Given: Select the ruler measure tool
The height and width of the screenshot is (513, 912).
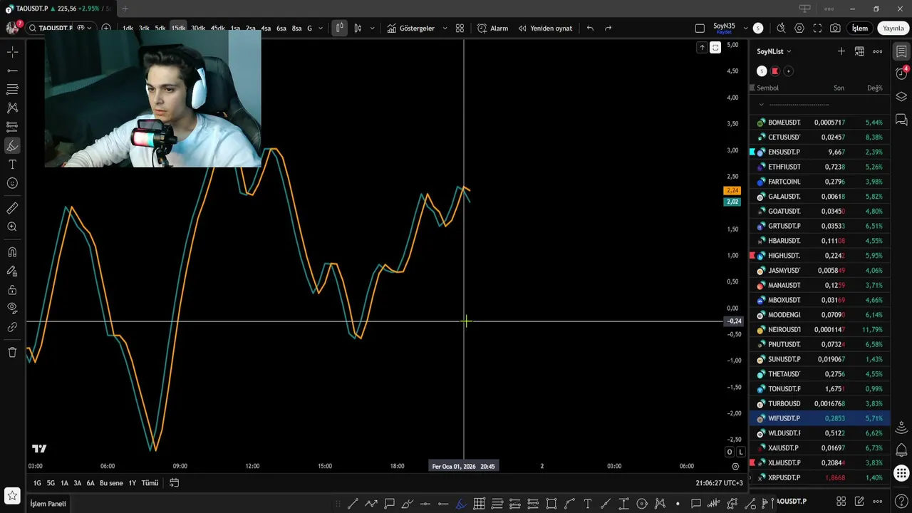Looking at the screenshot, I should pyautogui.click(x=12, y=208).
